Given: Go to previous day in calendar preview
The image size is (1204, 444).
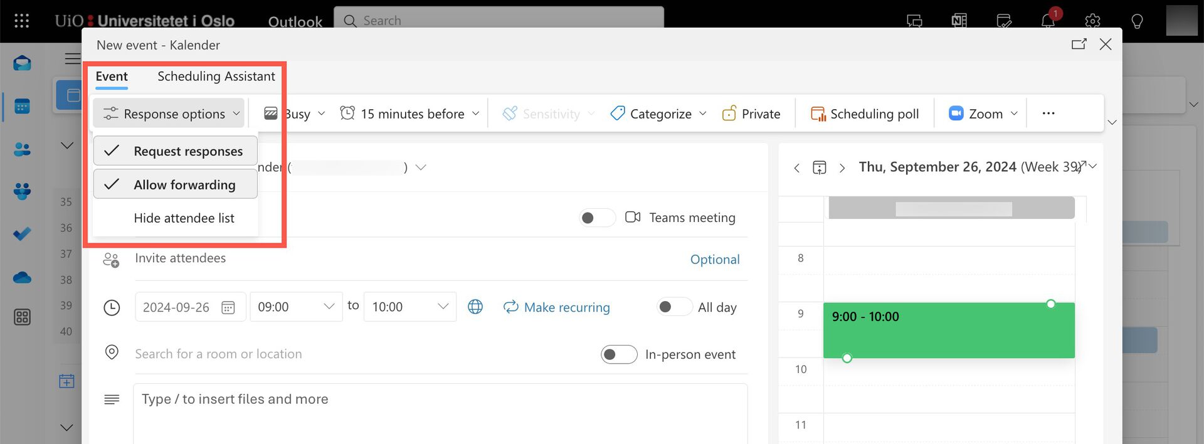Looking at the screenshot, I should tap(796, 167).
